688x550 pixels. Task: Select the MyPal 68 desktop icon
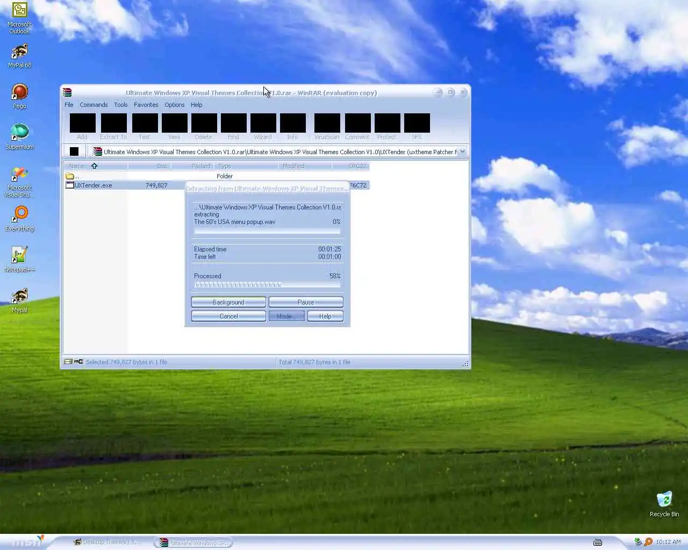19,56
